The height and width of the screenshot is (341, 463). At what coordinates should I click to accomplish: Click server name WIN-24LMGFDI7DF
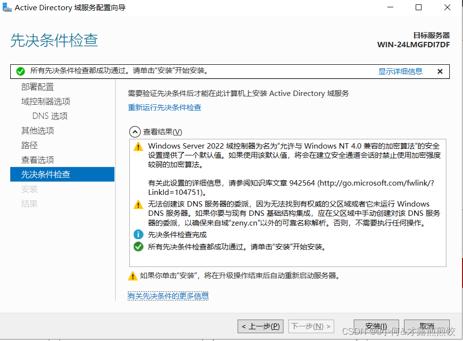click(x=413, y=45)
